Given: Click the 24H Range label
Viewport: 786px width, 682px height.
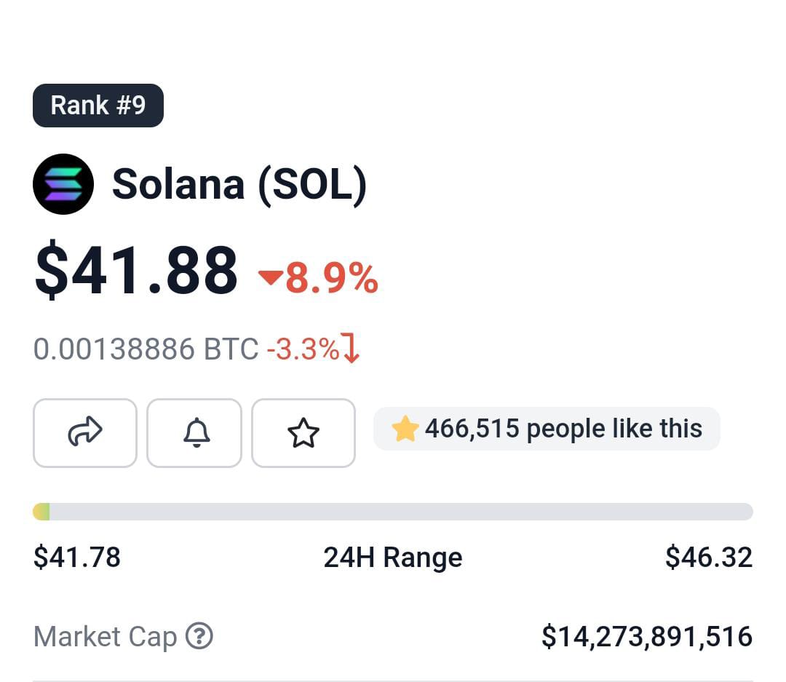Looking at the screenshot, I should (393, 558).
